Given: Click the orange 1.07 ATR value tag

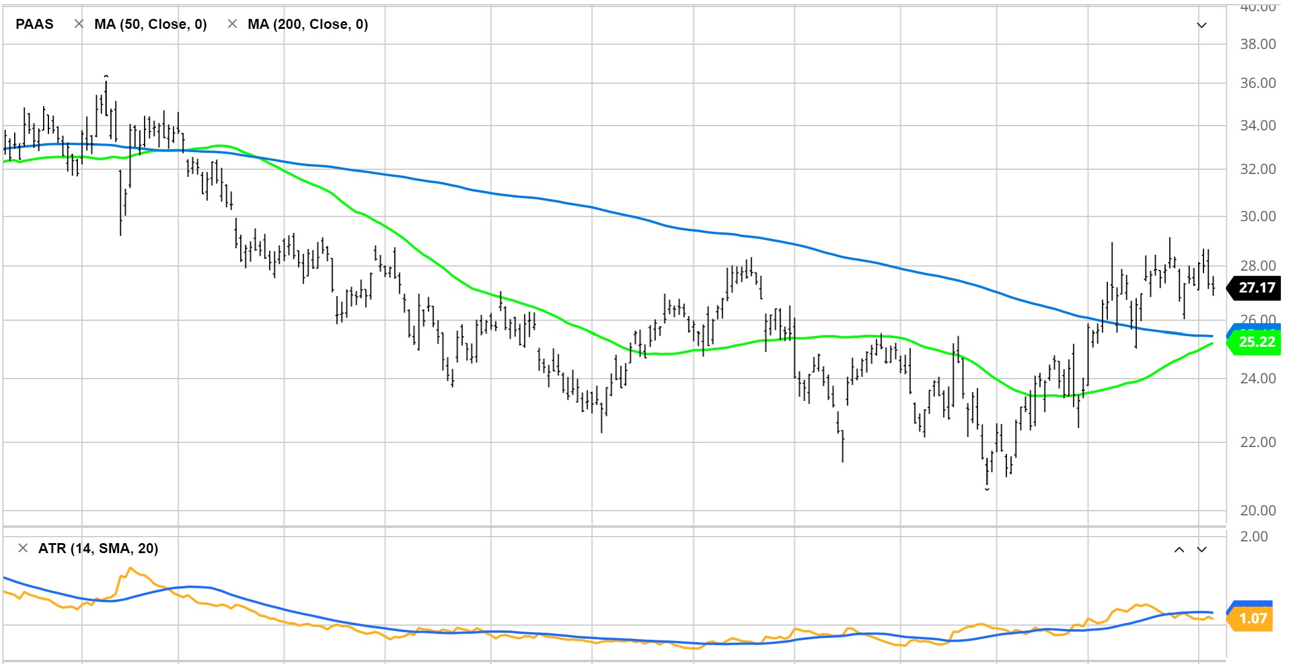Looking at the screenshot, I should [x=1251, y=619].
